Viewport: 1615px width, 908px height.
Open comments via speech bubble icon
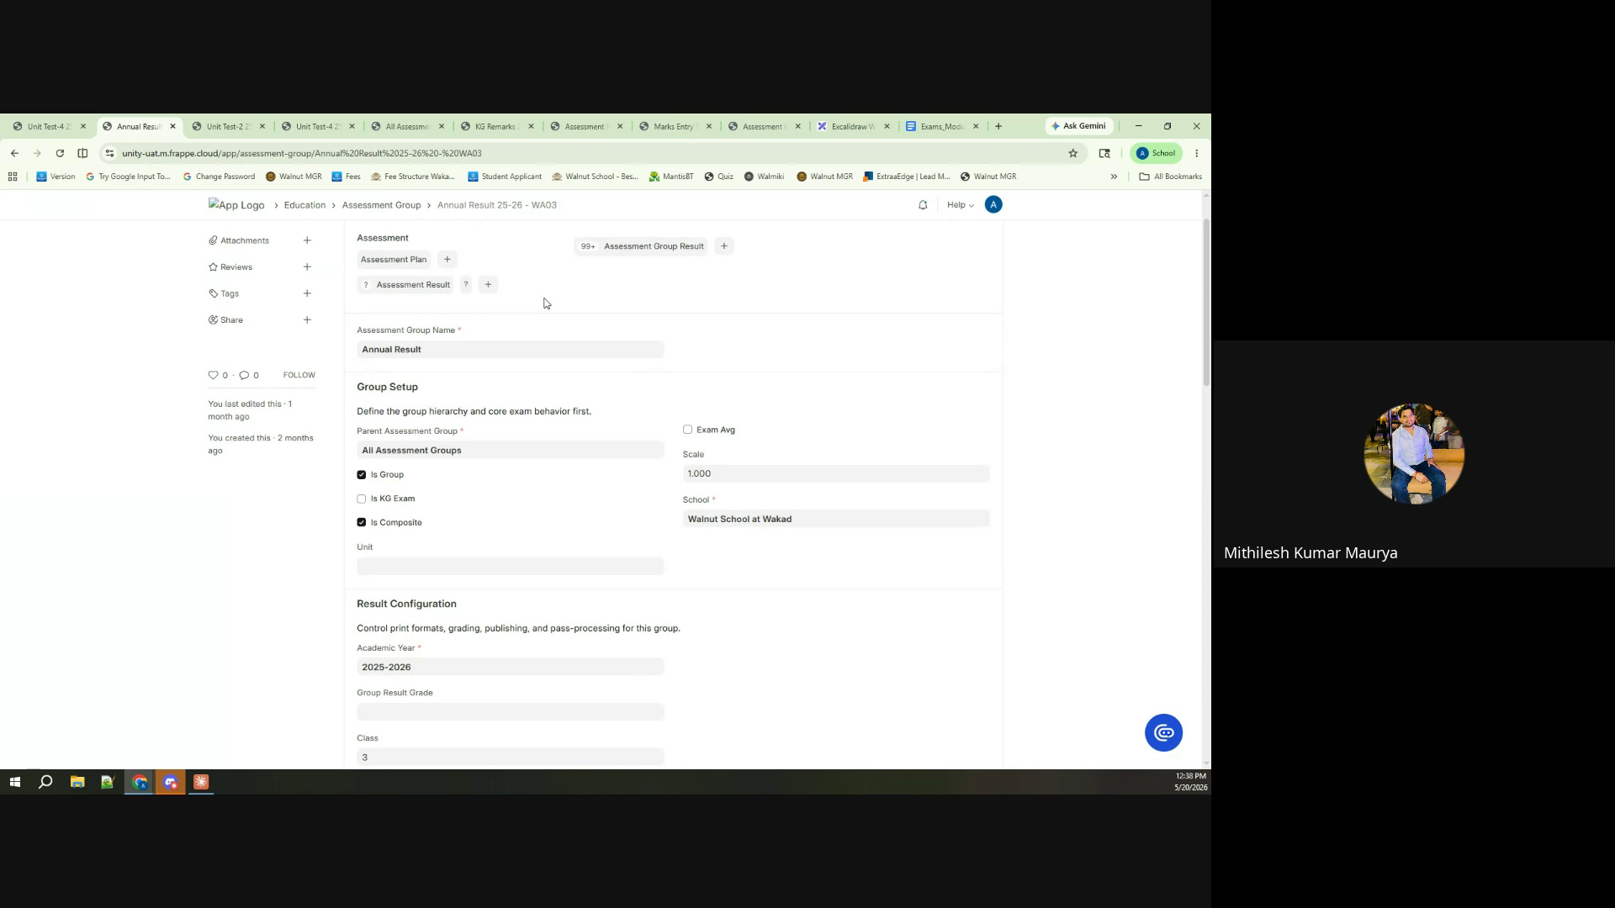(244, 376)
